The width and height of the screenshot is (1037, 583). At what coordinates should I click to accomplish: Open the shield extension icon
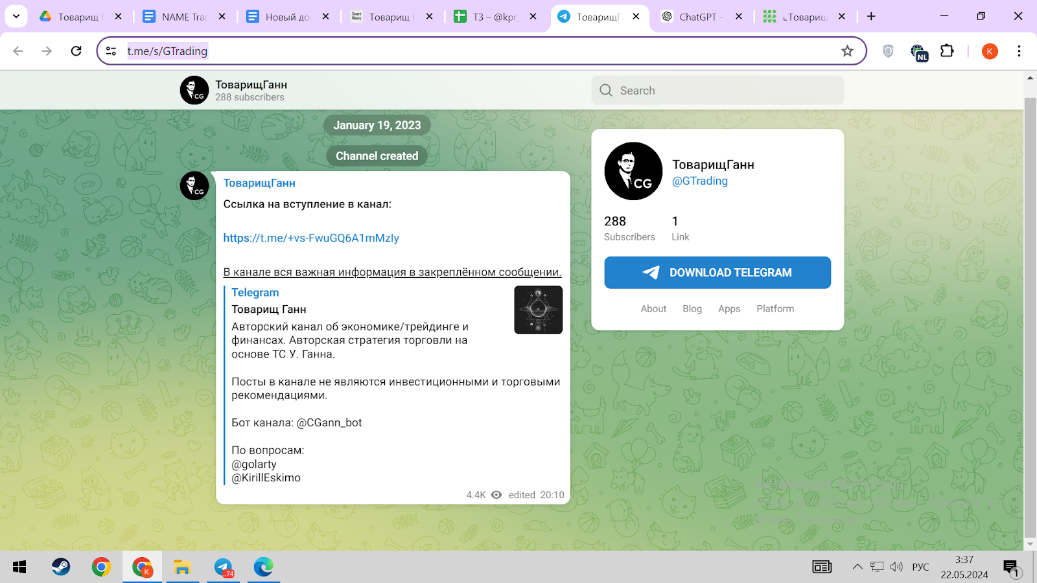pyautogui.click(x=888, y=51)
